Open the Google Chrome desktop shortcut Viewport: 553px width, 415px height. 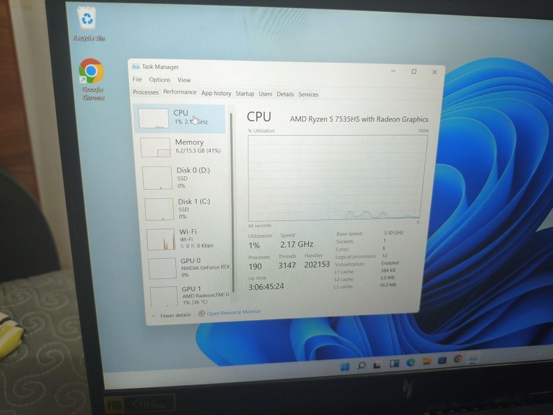click(x=92, y=80)
